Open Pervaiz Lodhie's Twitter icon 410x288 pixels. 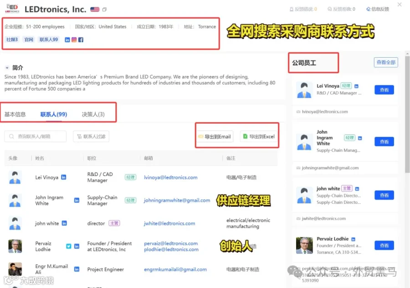point(68,246)
